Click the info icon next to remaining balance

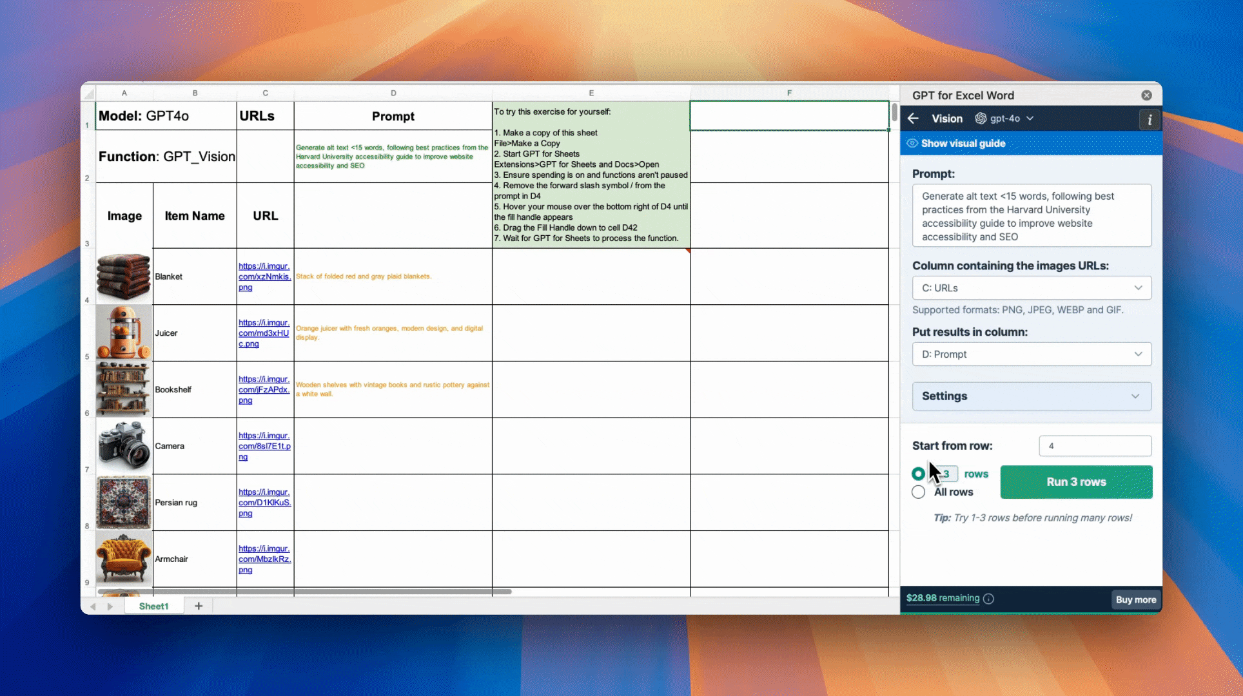click(x=988, y=599)
